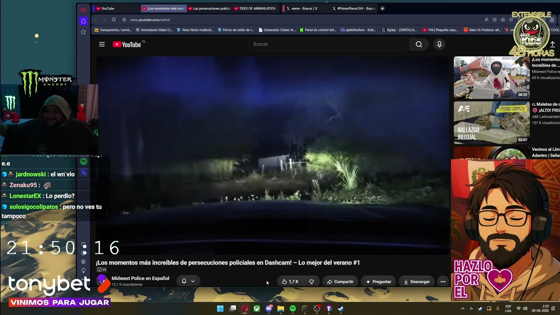
Task: Open the Animations Video Cl... bookmark
Action: point(154,30)
